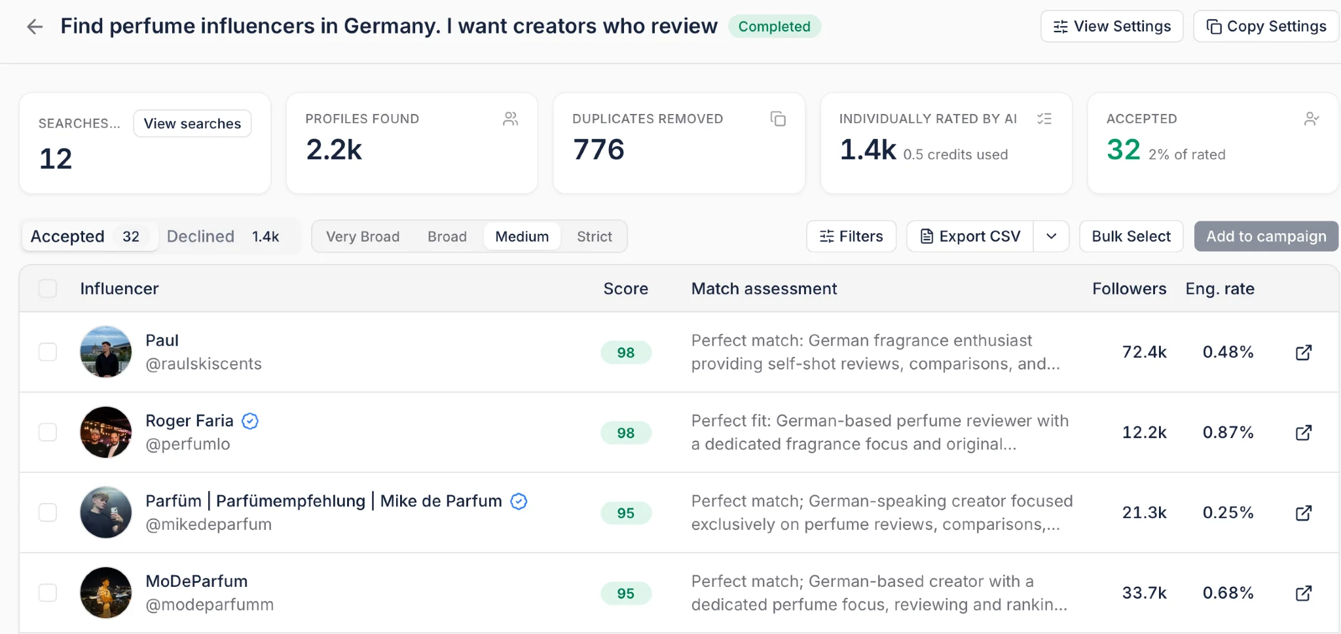Open Paul's profile avatar thumbnail
The height and width of the screenshot is (634, 1341).
(x=106, y=352)
